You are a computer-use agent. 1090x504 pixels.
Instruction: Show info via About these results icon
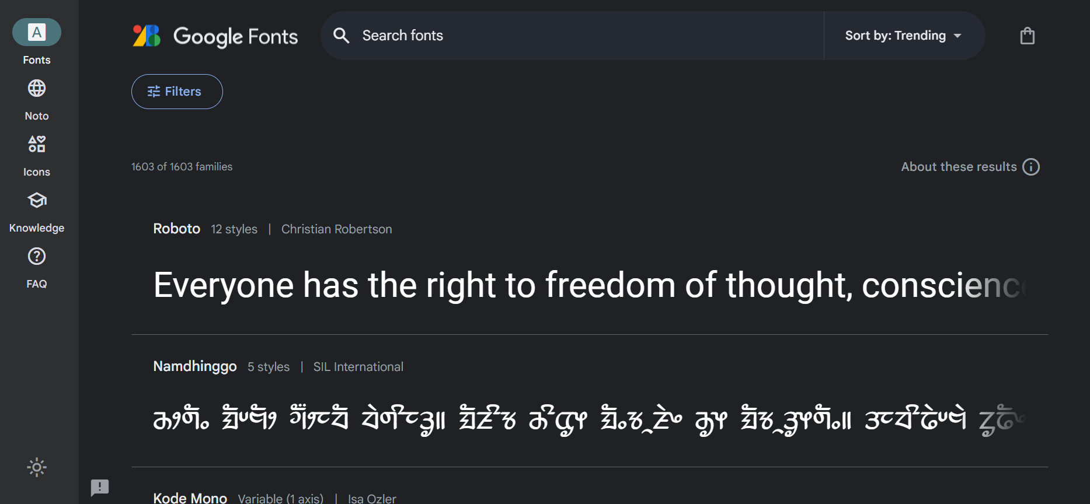[x=1032, y=167]
